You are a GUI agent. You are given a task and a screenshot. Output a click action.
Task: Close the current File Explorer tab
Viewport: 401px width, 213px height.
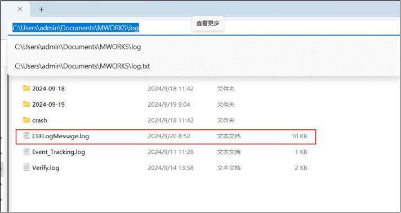[20, 10]
